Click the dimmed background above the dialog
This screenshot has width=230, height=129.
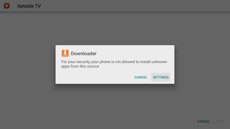point(115,28)
